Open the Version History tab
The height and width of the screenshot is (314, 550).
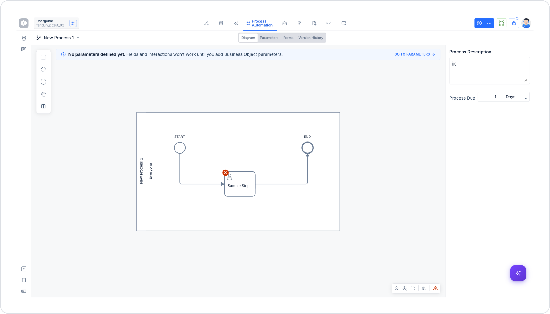[x=311, y=38]
